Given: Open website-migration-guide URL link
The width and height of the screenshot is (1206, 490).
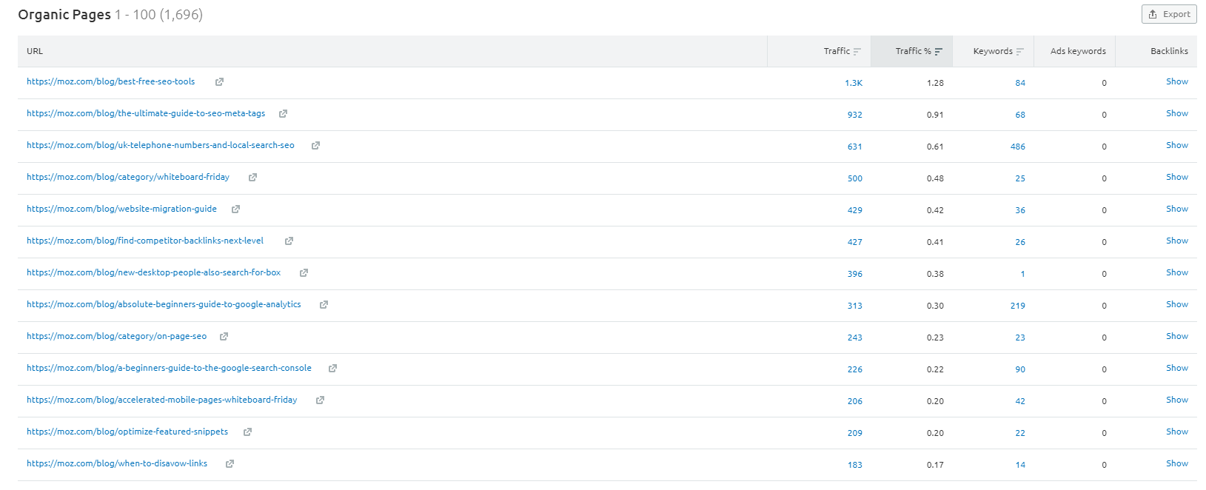Looking at the screenshot, I should tap(122, 209).
